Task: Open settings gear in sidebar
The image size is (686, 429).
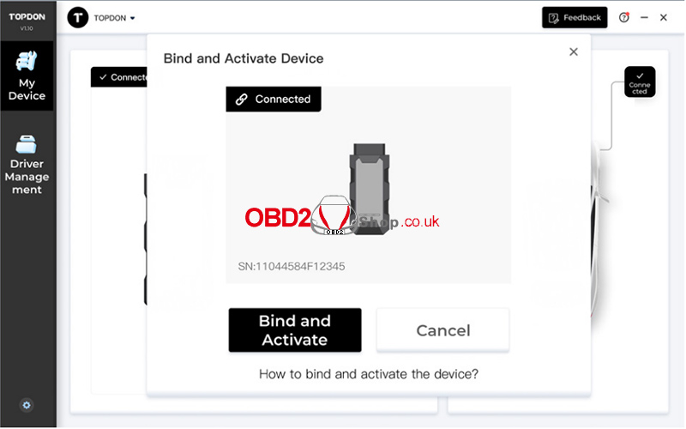Action: pos(27,405)
